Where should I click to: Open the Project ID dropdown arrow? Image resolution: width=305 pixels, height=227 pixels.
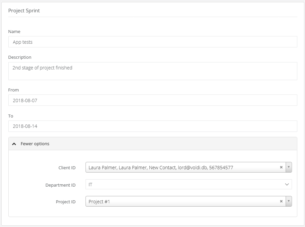[x=289, y=202]
